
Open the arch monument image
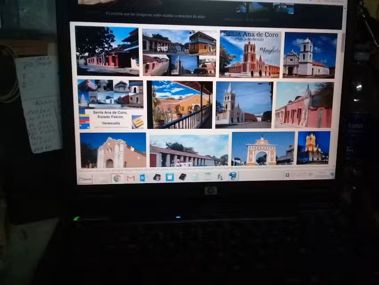(x=262, y=148)
